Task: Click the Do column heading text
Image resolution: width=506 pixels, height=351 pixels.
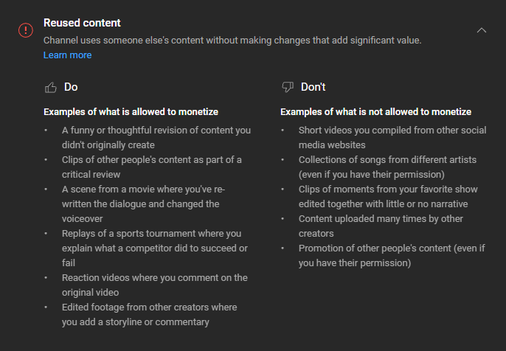Action: 71,87
